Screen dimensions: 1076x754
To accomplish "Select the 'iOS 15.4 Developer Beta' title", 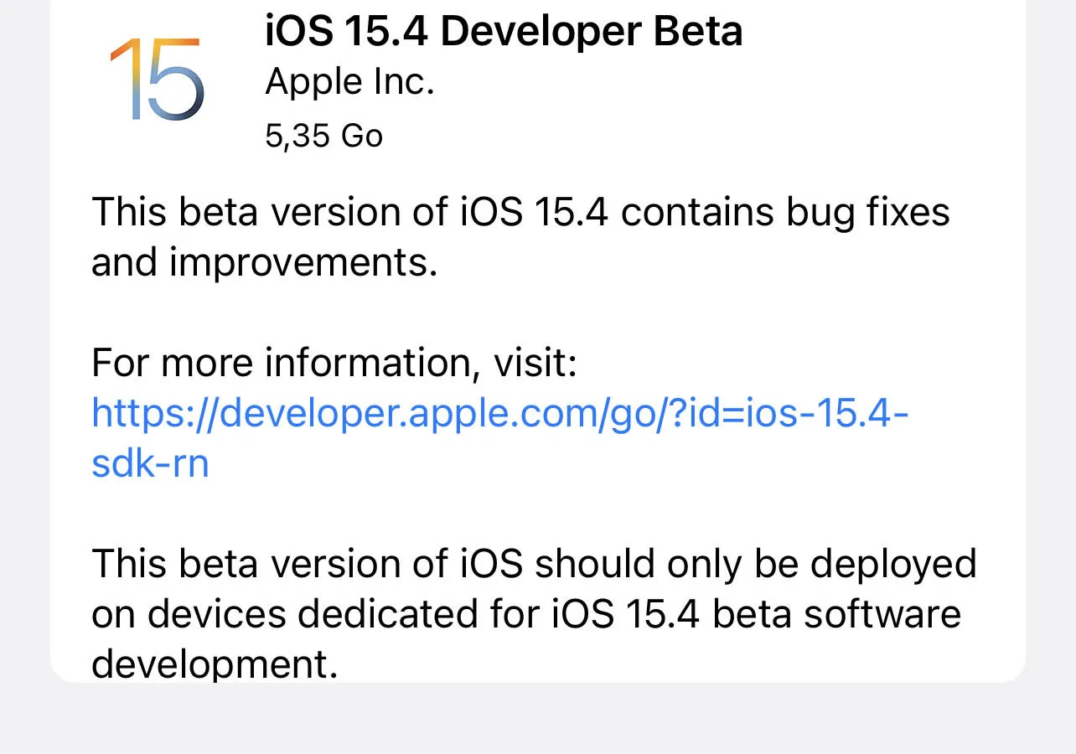I will coord(504,31).
